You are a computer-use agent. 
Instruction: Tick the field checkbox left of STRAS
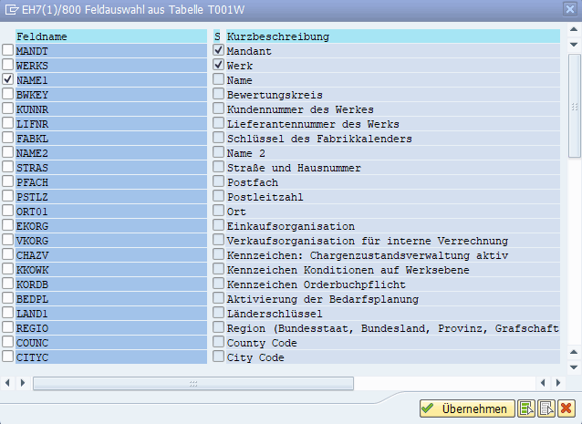tap(8, 167)
